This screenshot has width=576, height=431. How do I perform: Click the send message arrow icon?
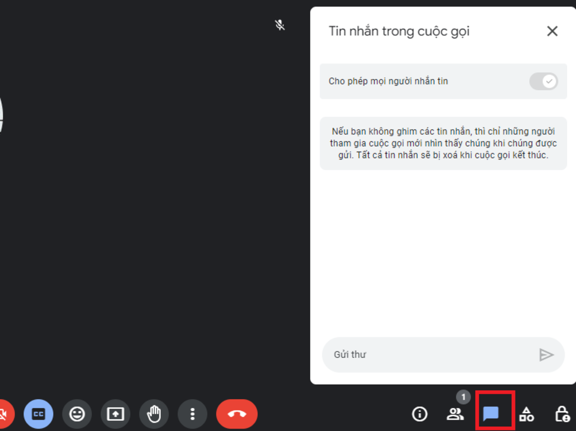[546, 355]
